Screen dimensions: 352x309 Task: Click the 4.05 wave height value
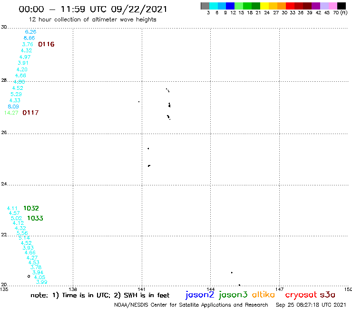[40, 277]
